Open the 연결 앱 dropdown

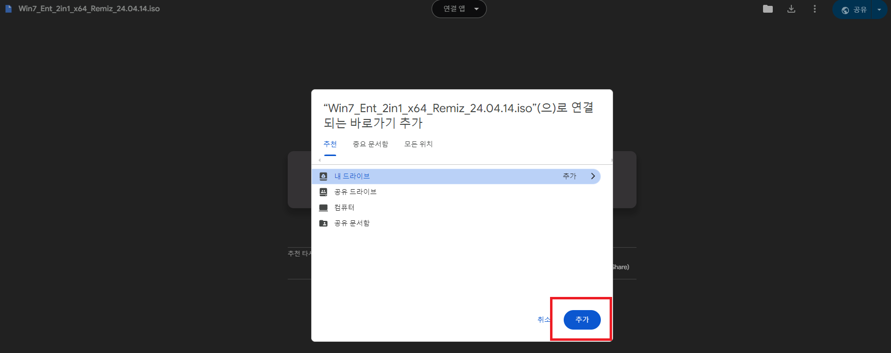(x=459, y=9)
